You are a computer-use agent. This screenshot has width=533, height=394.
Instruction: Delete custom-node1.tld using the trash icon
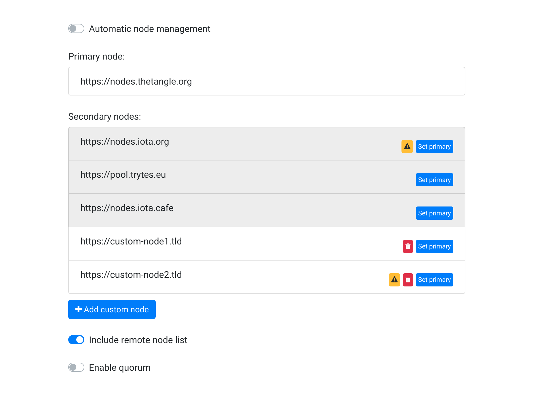tap(408, 246)
